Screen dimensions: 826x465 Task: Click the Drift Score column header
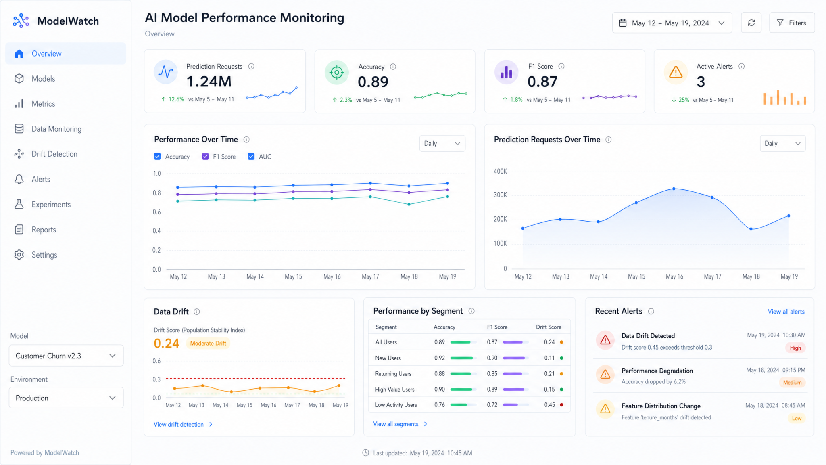click(x=549, y=327)
